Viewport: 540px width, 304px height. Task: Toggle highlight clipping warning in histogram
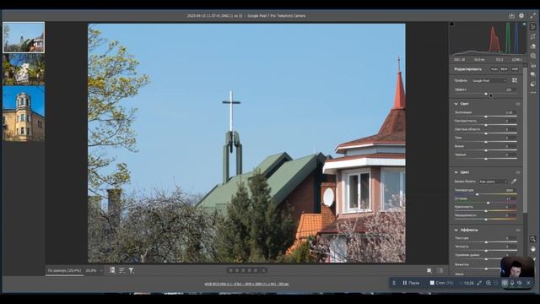[524, 24]
